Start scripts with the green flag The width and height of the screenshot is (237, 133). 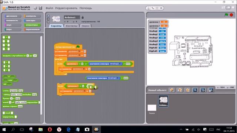[226, 15]
